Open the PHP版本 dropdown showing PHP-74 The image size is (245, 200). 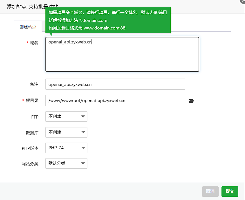pos(66,148)
